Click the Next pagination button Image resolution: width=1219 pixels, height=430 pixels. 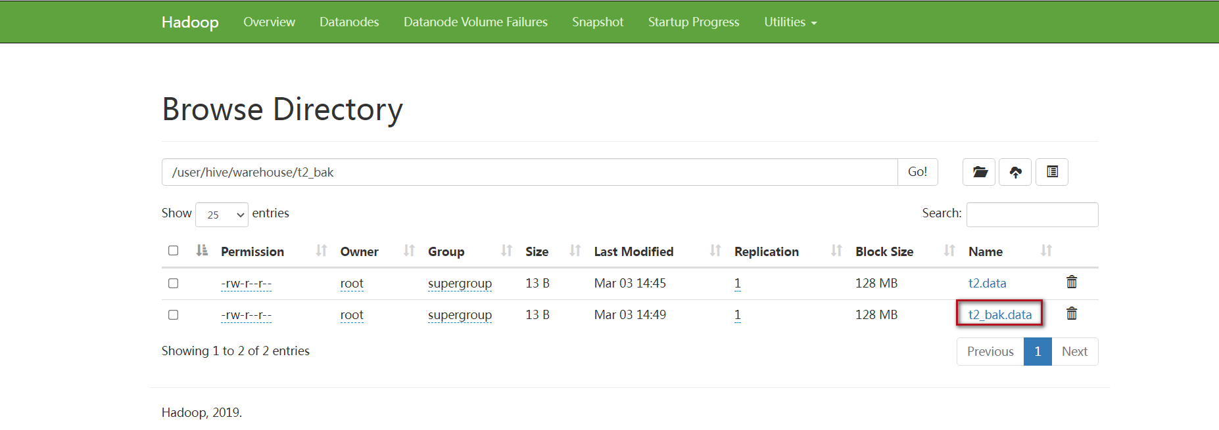tap(1074, 352)
